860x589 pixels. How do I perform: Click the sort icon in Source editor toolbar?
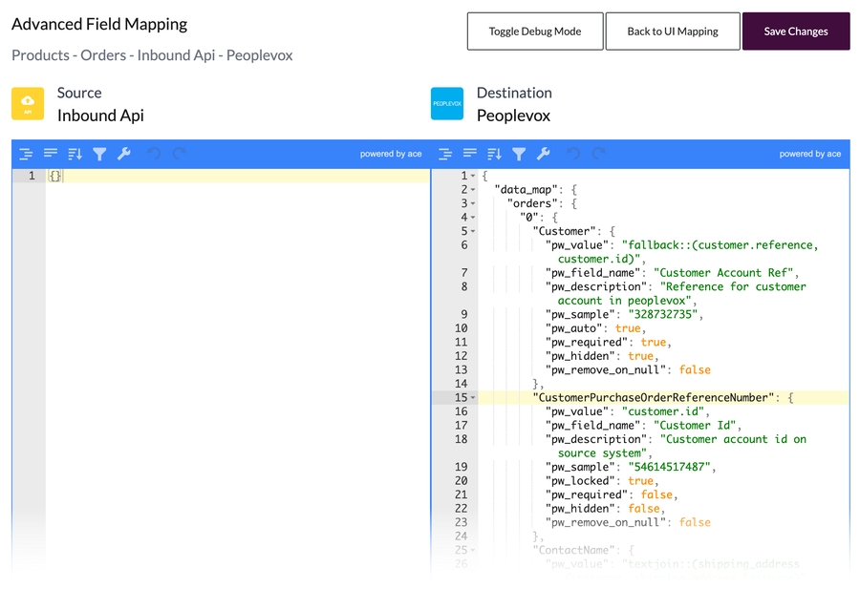75,154
